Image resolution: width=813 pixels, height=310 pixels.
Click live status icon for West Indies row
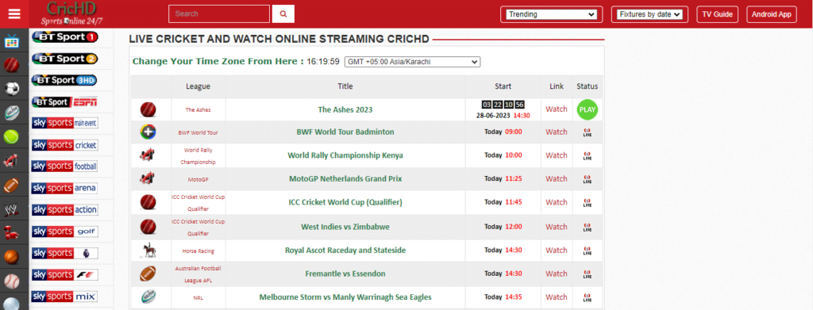pyautogui.click(x=587, y=227)
